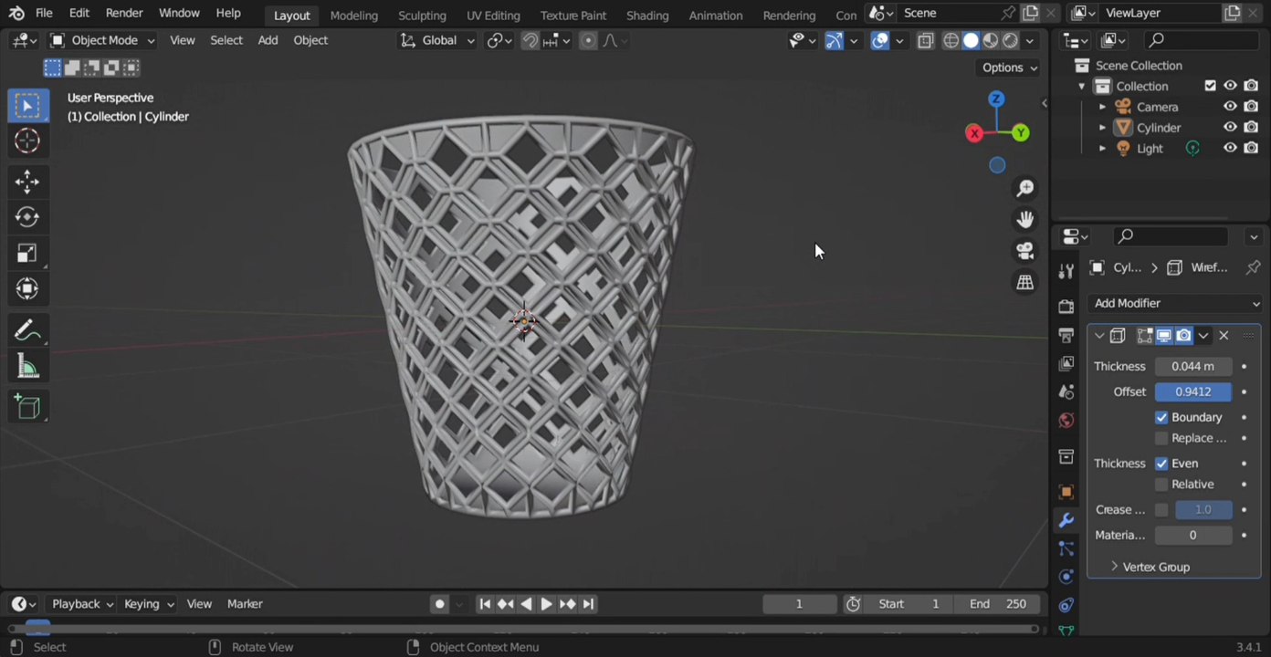Adjust the modifier Thickness value field

[1193, 366]
